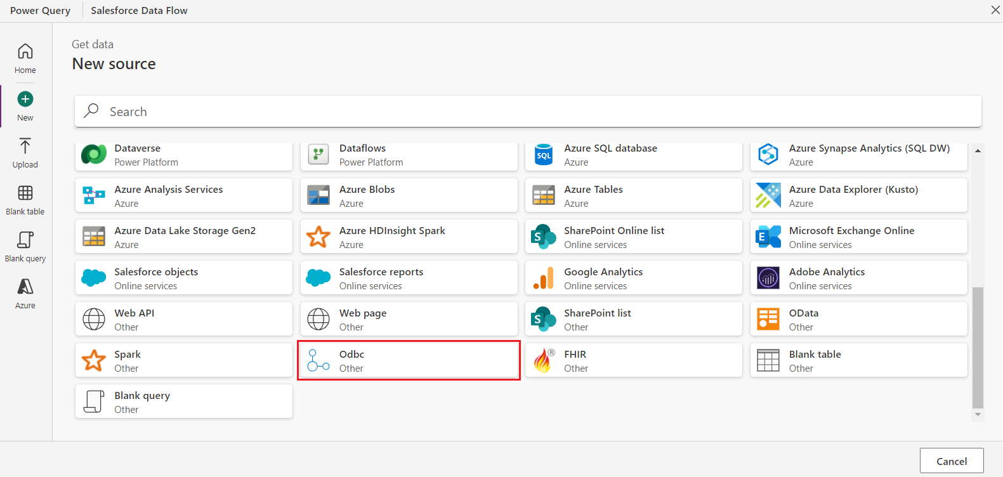The height and width of the screenshot is (477, 1003).
Task: Click the Google Analytics icon
Action: 543,278
